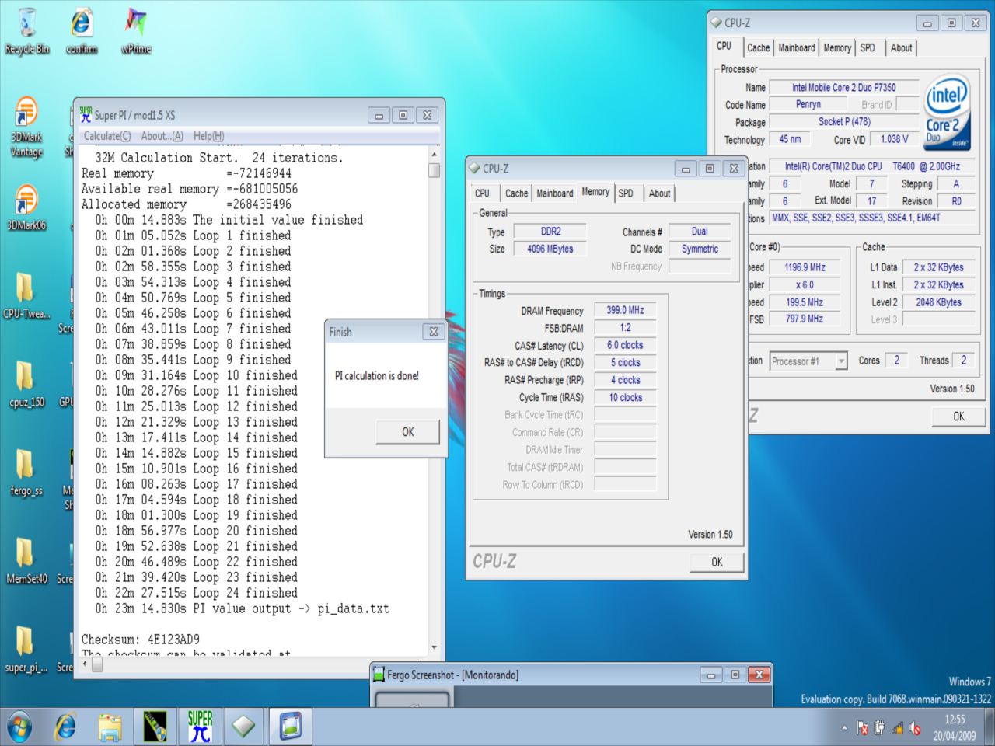Switch to Cache tab in Memory CPU-Z window

click(516, 193)
